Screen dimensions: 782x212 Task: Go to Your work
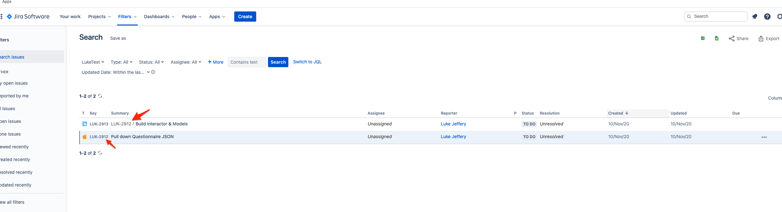70,17
